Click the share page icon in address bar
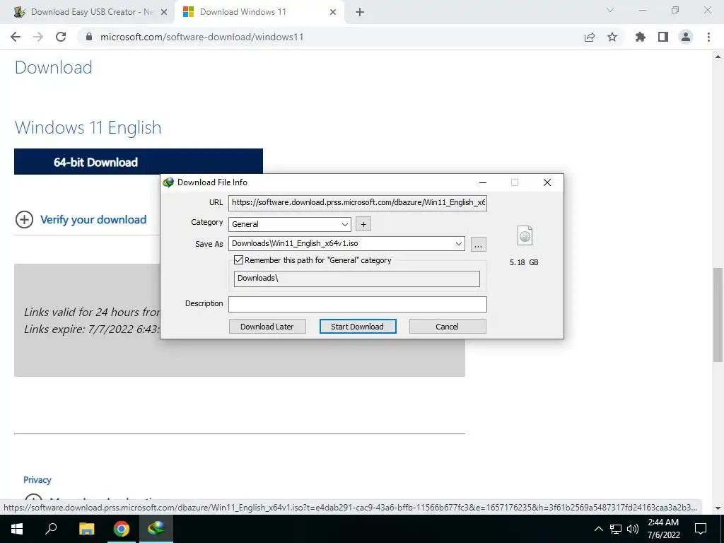 [590, 37]
